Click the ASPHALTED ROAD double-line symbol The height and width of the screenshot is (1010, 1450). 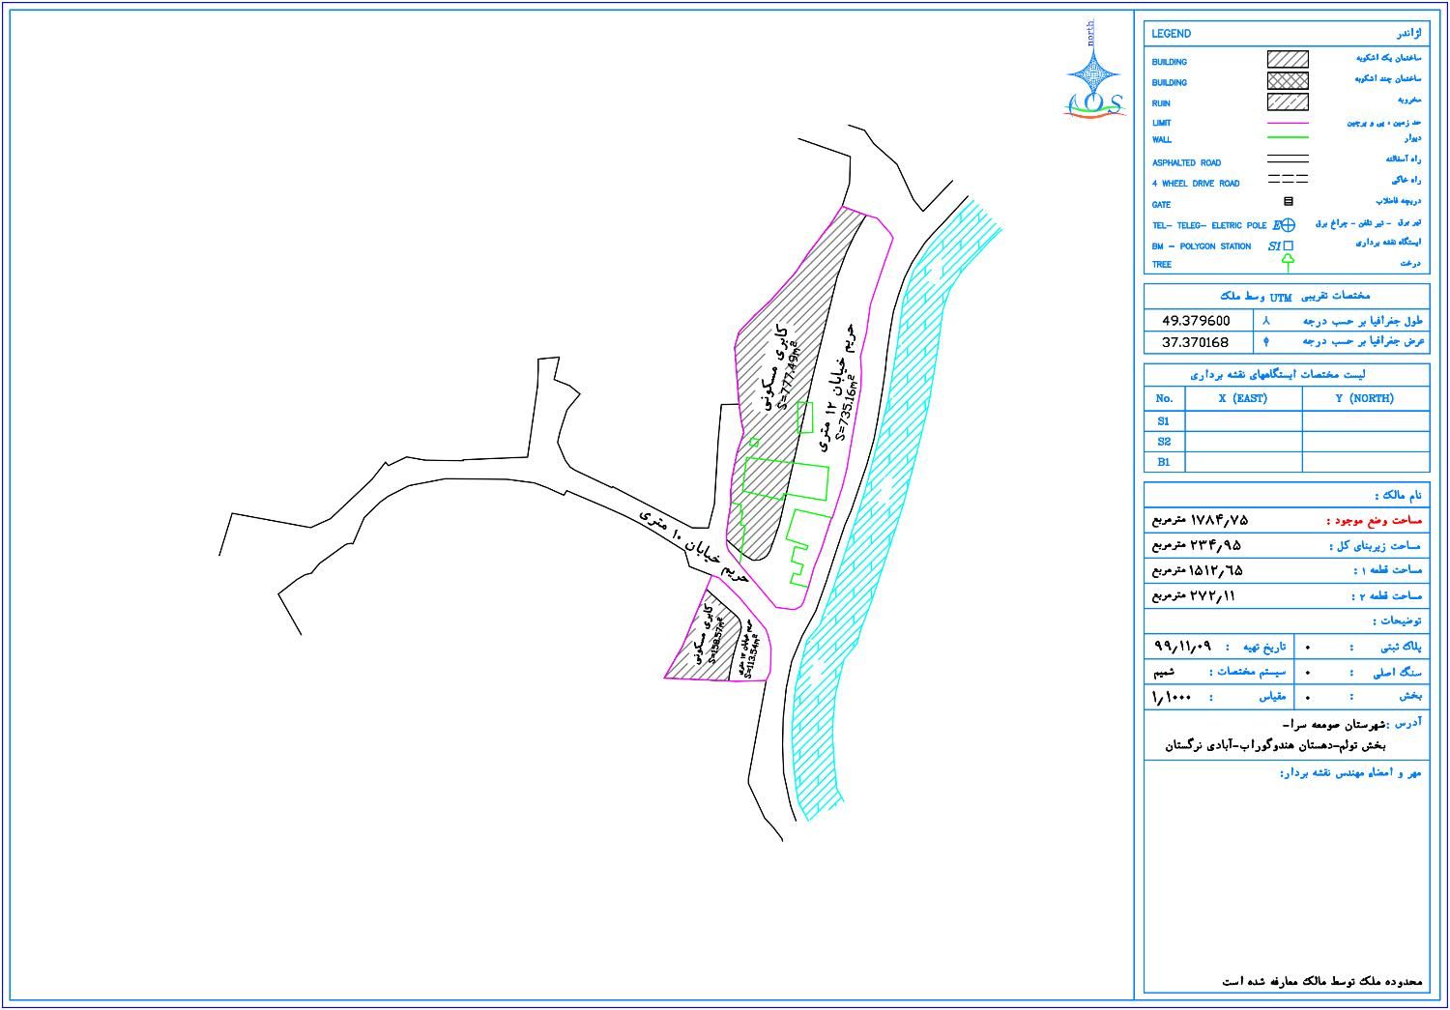click(x=1288, y=159)
